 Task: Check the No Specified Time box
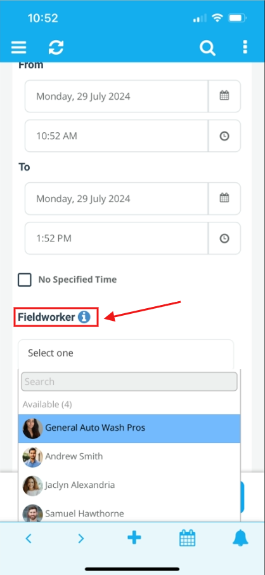click(x=25, y=280)
